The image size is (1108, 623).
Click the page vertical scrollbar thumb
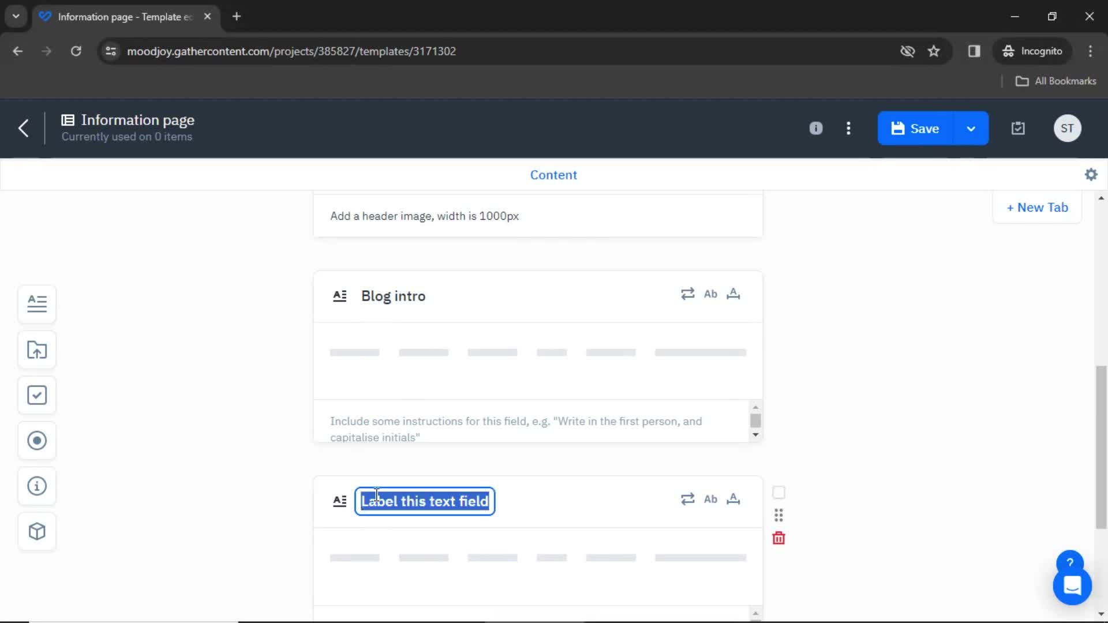[x=1101, y=447]
